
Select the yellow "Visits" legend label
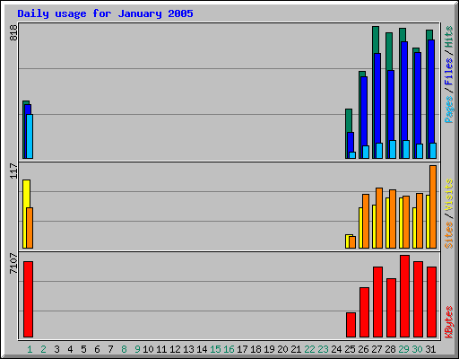coord(449,195)
